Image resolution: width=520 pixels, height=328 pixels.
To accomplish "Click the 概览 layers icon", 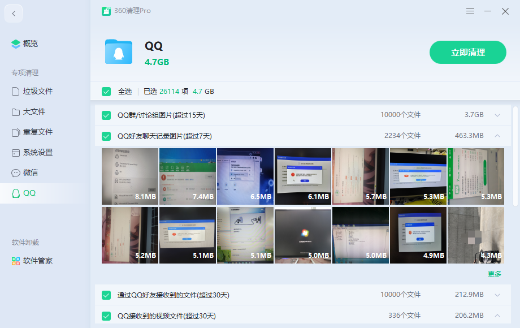I will coord(16,44).
